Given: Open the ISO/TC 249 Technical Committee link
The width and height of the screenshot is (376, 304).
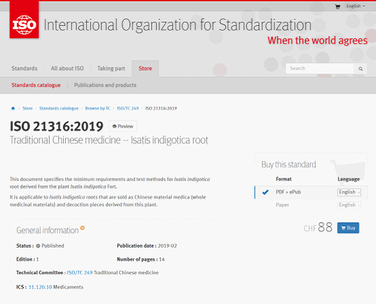Looking at the screenshot, I should 79,273.
